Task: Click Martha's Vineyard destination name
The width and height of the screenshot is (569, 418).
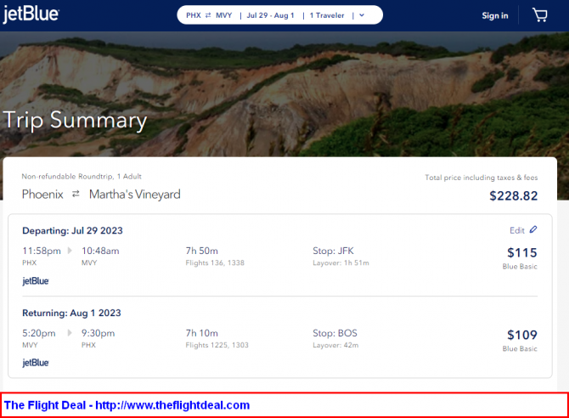Action: point(135,195)
